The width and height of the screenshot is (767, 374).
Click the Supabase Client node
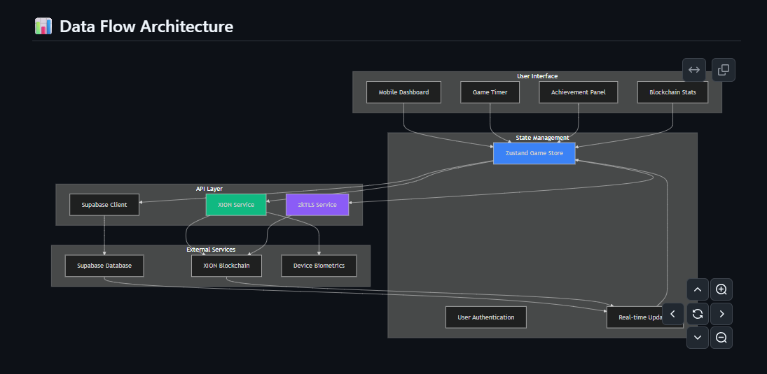(104, 205)
